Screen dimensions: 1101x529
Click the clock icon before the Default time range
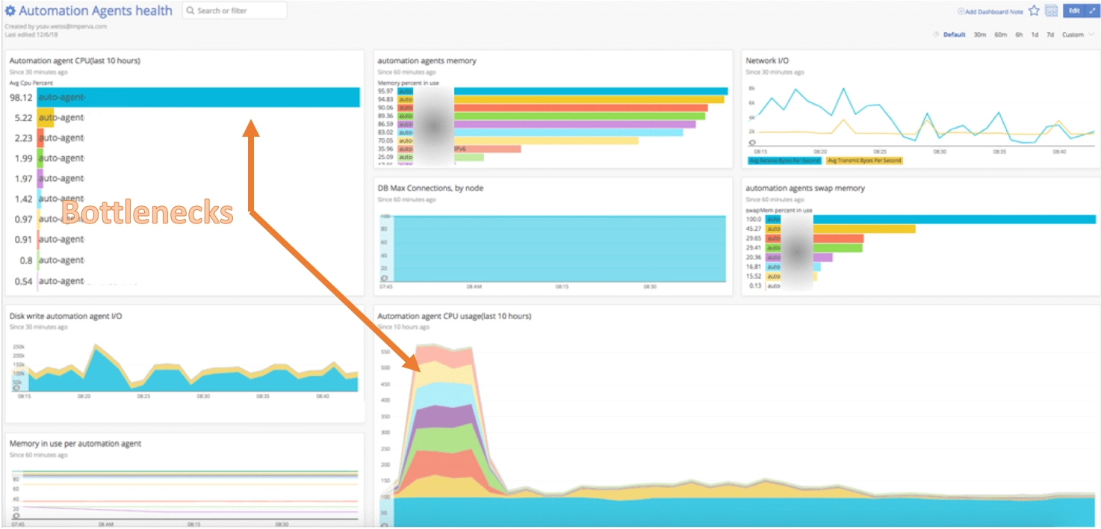936,34
